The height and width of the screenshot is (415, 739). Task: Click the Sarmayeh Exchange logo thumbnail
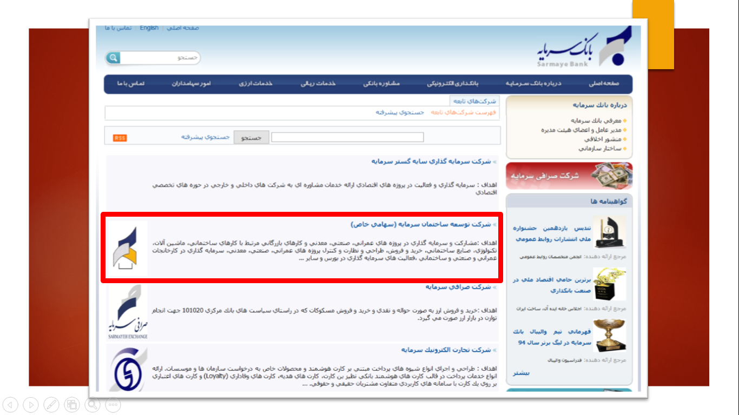128,312
